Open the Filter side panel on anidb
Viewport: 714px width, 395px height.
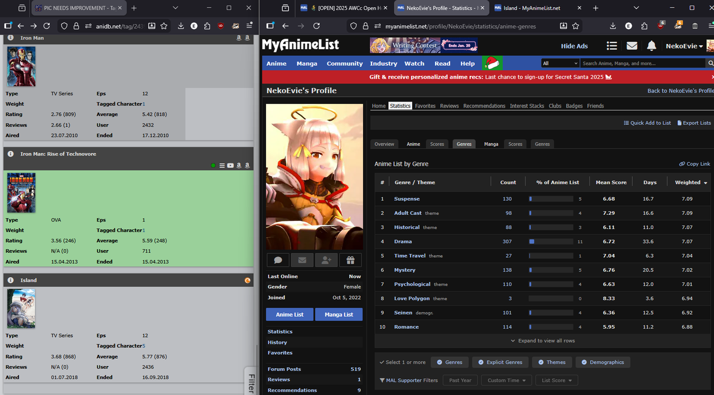tap(251, 382)
